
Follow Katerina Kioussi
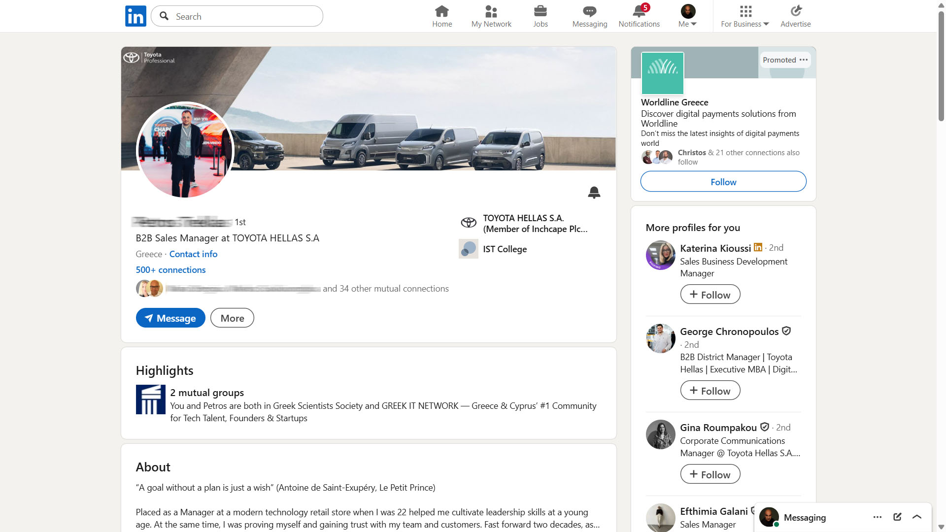(x=710, y=295)
